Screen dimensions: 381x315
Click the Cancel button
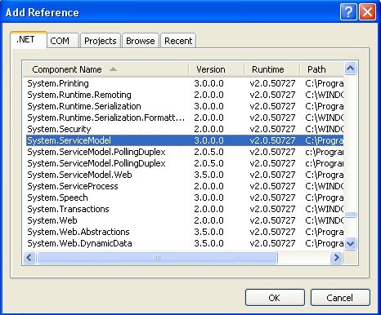(340, 298)
